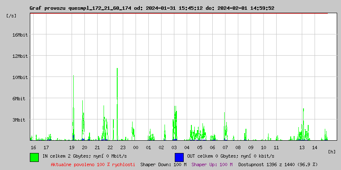Viewport: 341px width, 170px height.
Task: Click the hour 03 x-axis label
Action: pos(174,147)
